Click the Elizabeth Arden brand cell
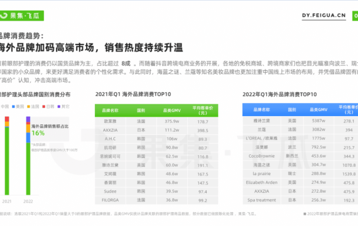 pyautogui.click(x=262, y=183)
